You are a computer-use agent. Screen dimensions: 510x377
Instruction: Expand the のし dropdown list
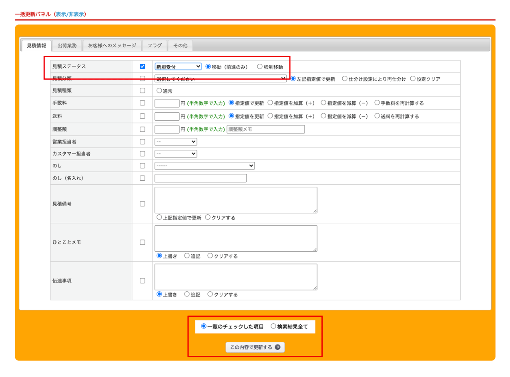205,166
